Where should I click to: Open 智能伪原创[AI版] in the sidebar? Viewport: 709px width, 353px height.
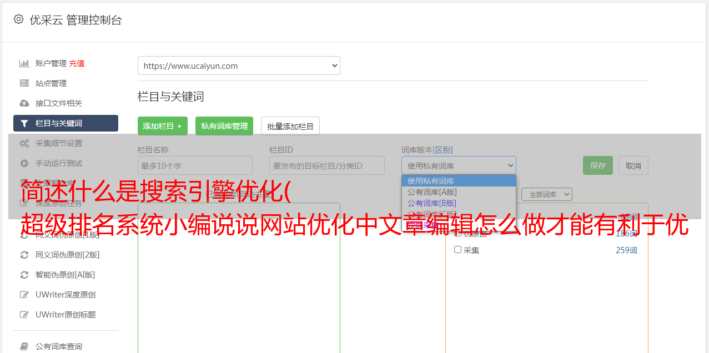click(x=66, y=275)
